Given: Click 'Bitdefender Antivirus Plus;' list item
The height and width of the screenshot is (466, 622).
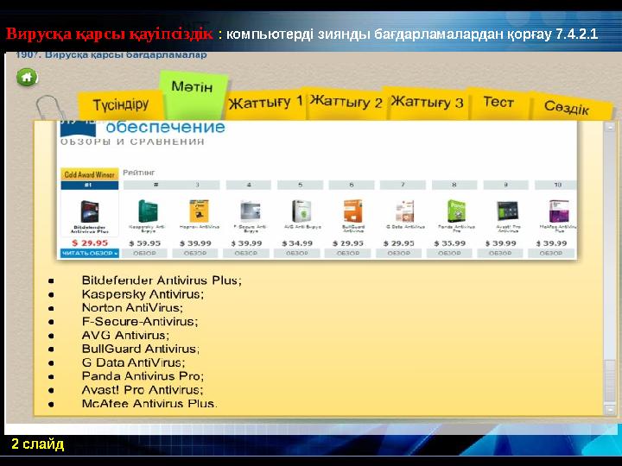Looking at the screenshot, I should coord(162,280).
